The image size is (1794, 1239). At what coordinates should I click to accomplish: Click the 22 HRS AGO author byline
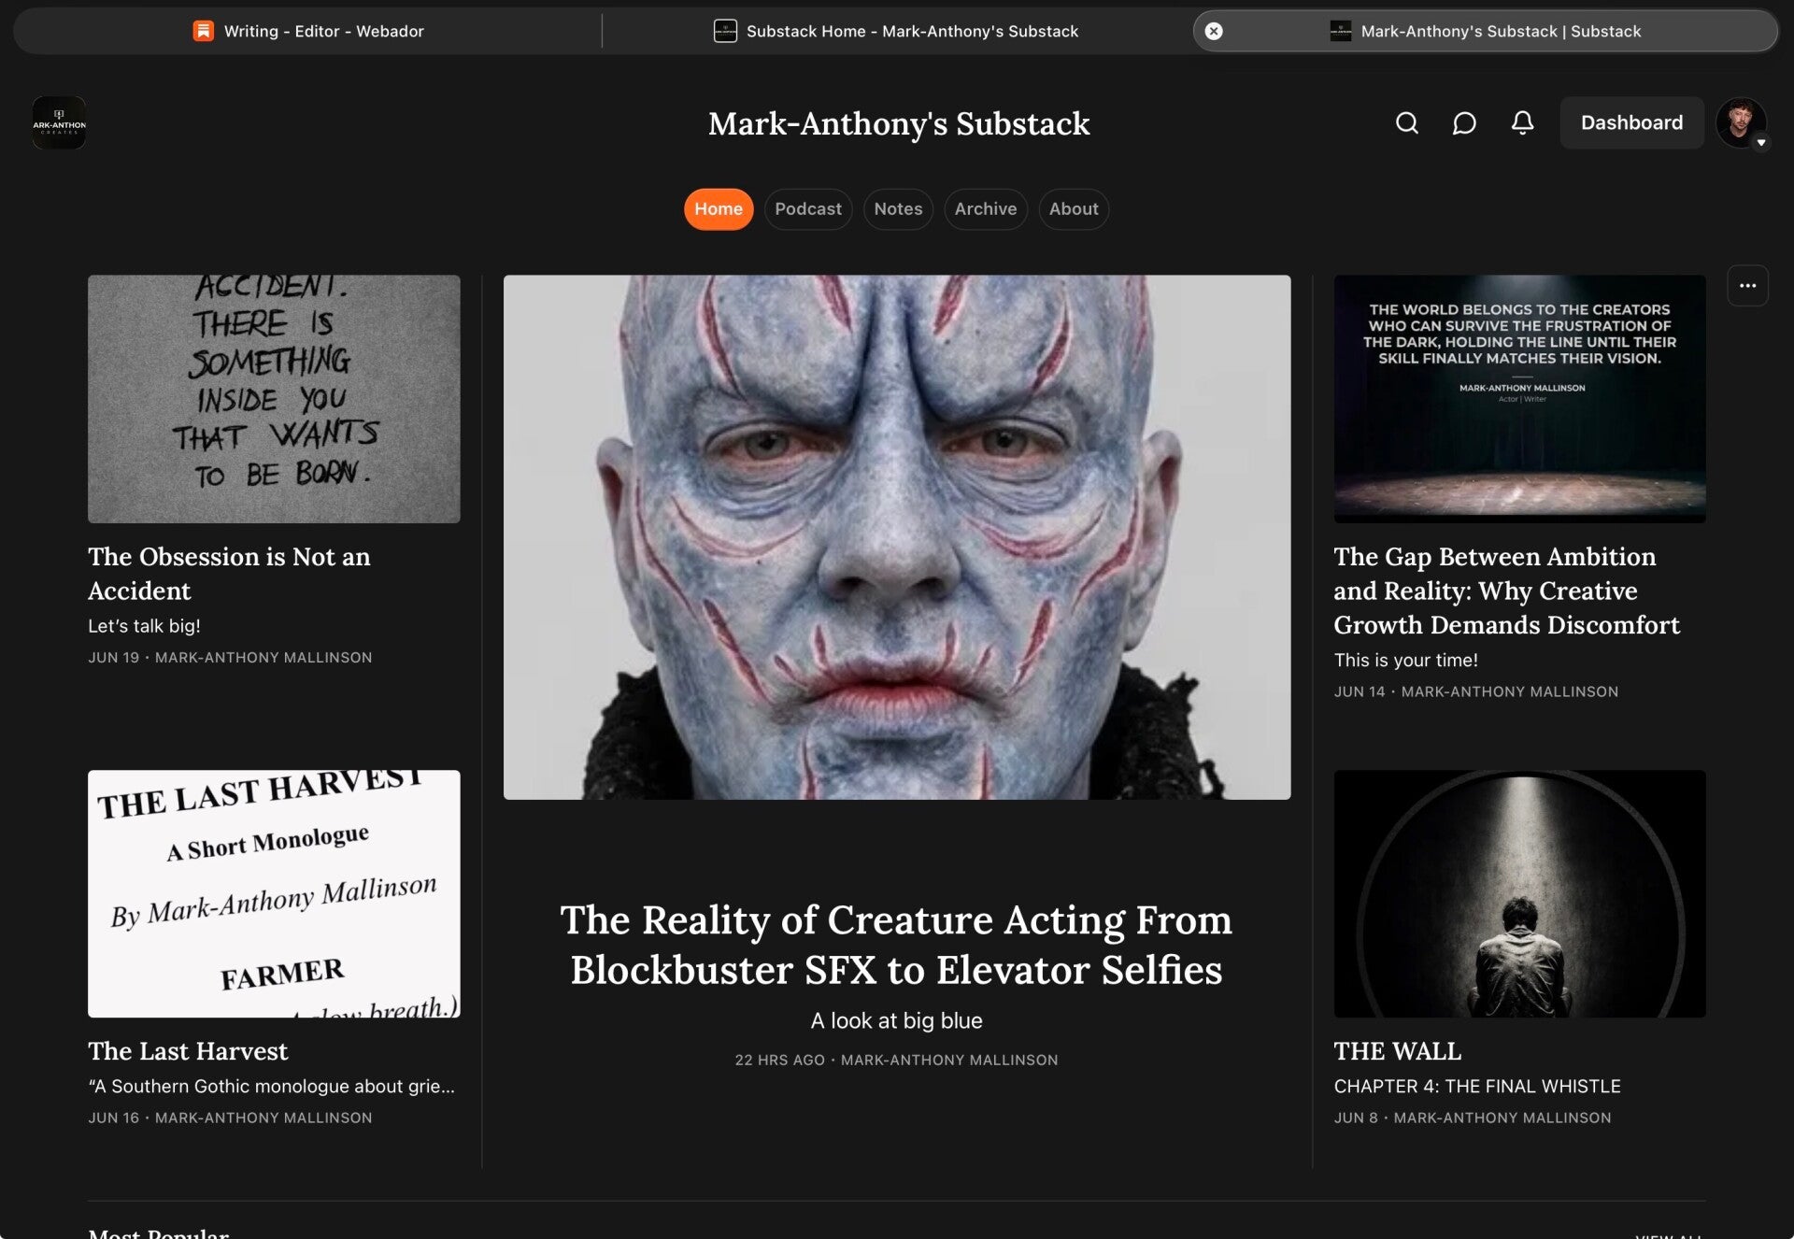coord(896,1060)
